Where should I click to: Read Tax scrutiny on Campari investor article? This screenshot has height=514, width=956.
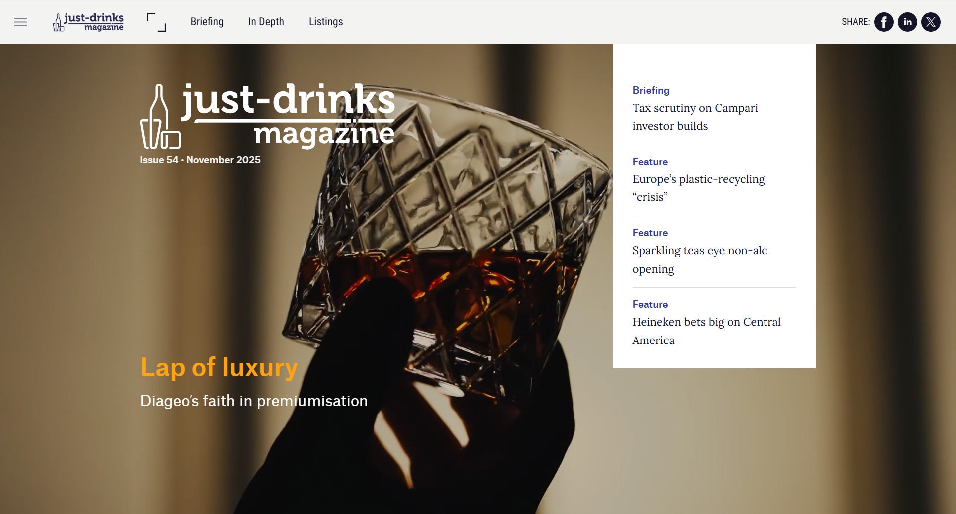(695, 117)
